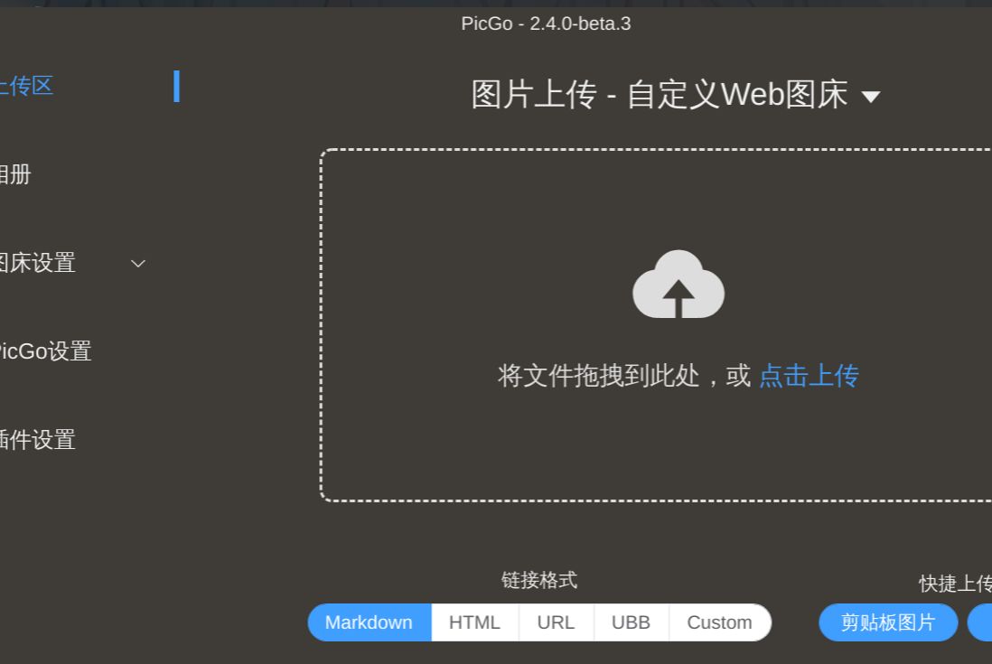This screenshot has width=992, height=664.
Task: Switch link format to HTML
Action: tap(474, 622)
